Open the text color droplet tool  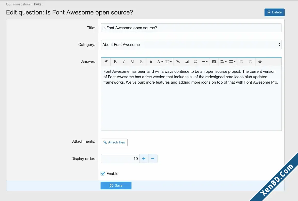point(151,62)
